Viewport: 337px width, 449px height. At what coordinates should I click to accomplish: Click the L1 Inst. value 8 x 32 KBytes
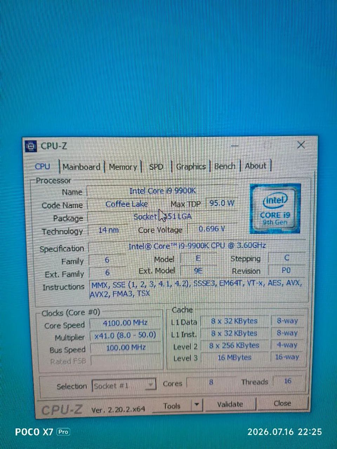pos(234,333)
